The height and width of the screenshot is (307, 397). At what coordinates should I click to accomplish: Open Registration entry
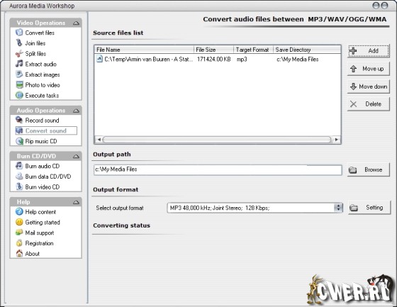click(39, 243)
